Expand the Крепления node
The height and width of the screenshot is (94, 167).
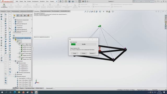pyautogui.click(x=14, y=74)
